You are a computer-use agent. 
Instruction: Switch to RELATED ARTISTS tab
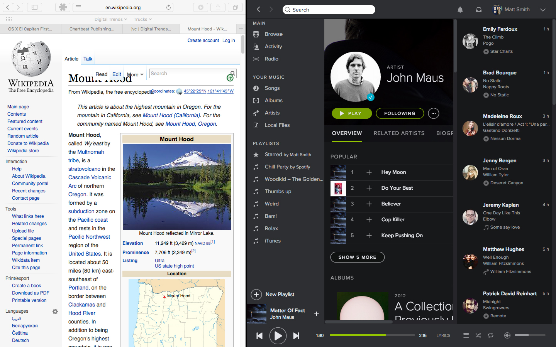pyautogui.click(x=399, y=133)
